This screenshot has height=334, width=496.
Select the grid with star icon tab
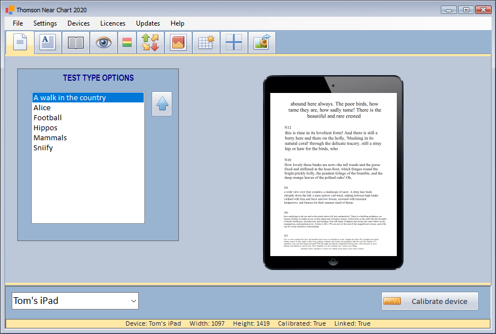pyautogui.click(x=206, y=42)
